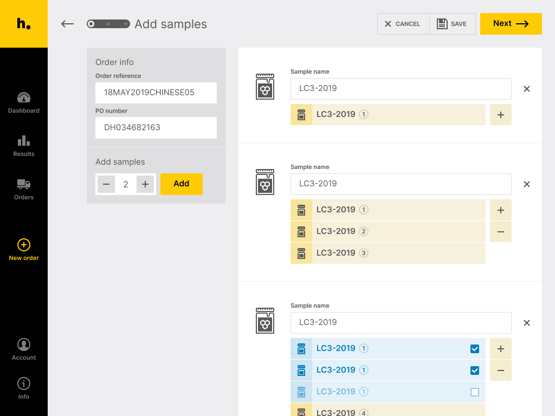Open the Dashboard from sidebar

(24, 102)
